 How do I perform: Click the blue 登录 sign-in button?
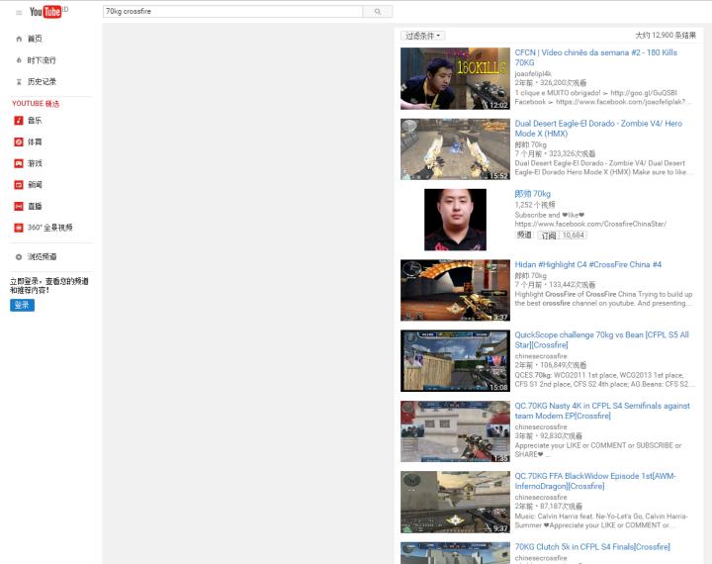pos(22,305)
